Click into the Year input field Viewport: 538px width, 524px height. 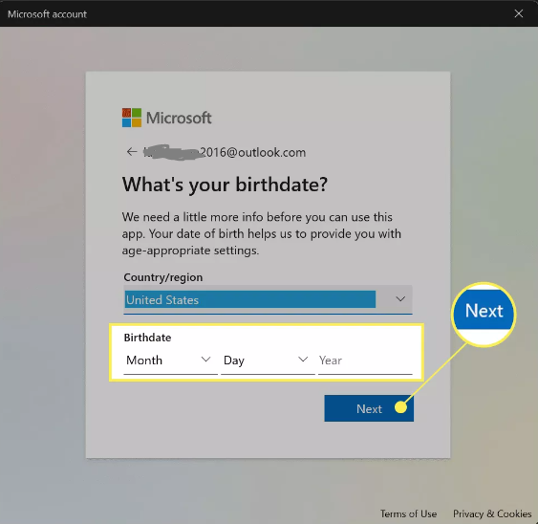coord(365,360)
